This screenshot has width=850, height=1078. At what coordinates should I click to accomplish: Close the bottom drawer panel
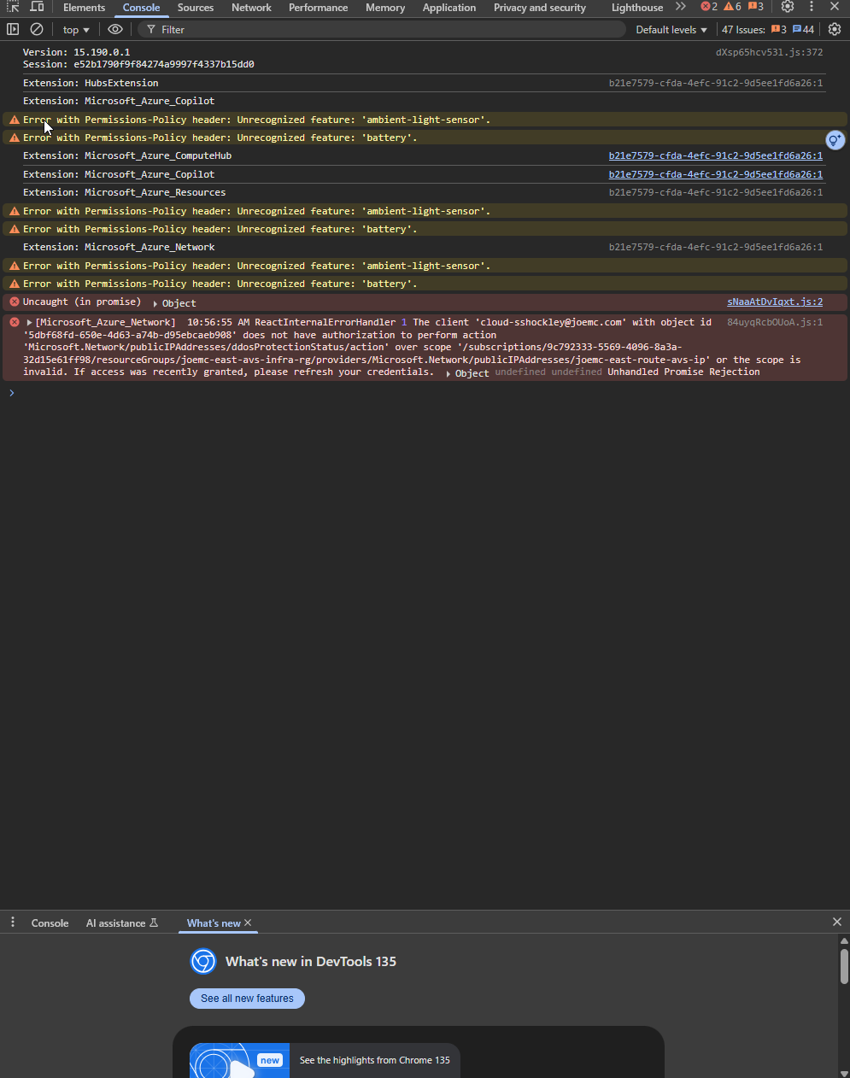coord(837,922)
